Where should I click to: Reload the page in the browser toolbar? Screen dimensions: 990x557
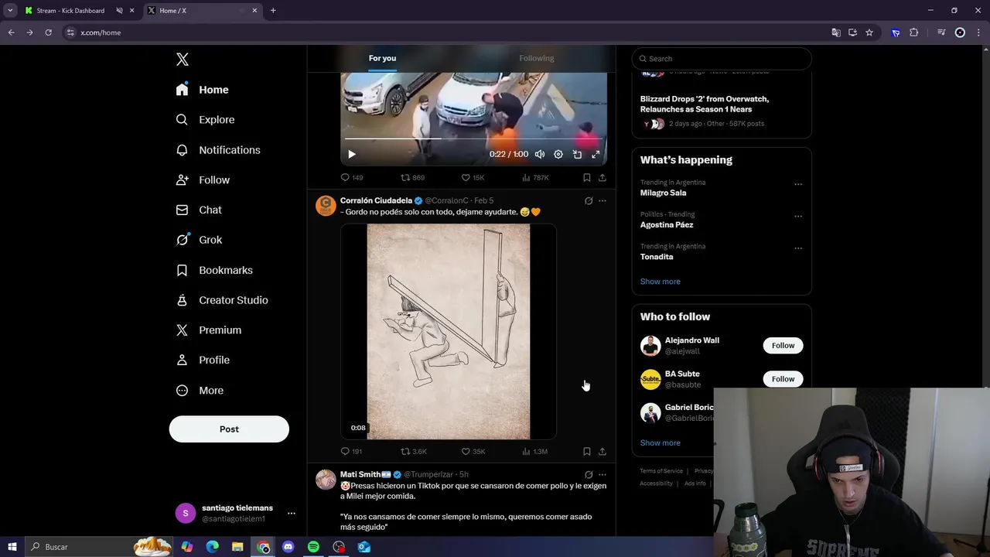(x=48, y=32)
